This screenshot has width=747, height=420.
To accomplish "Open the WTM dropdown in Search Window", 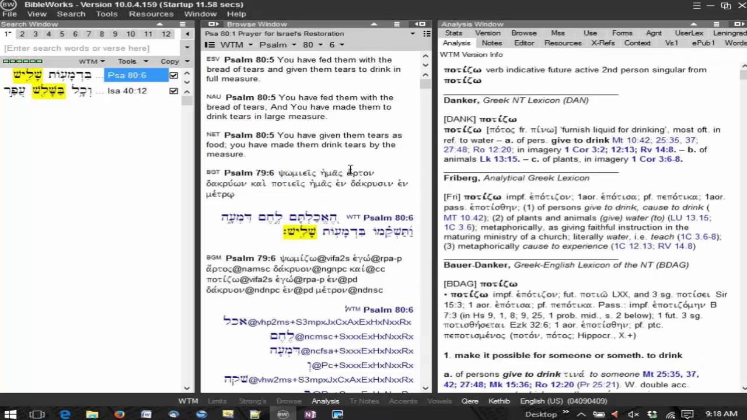I will pos(92,61).
